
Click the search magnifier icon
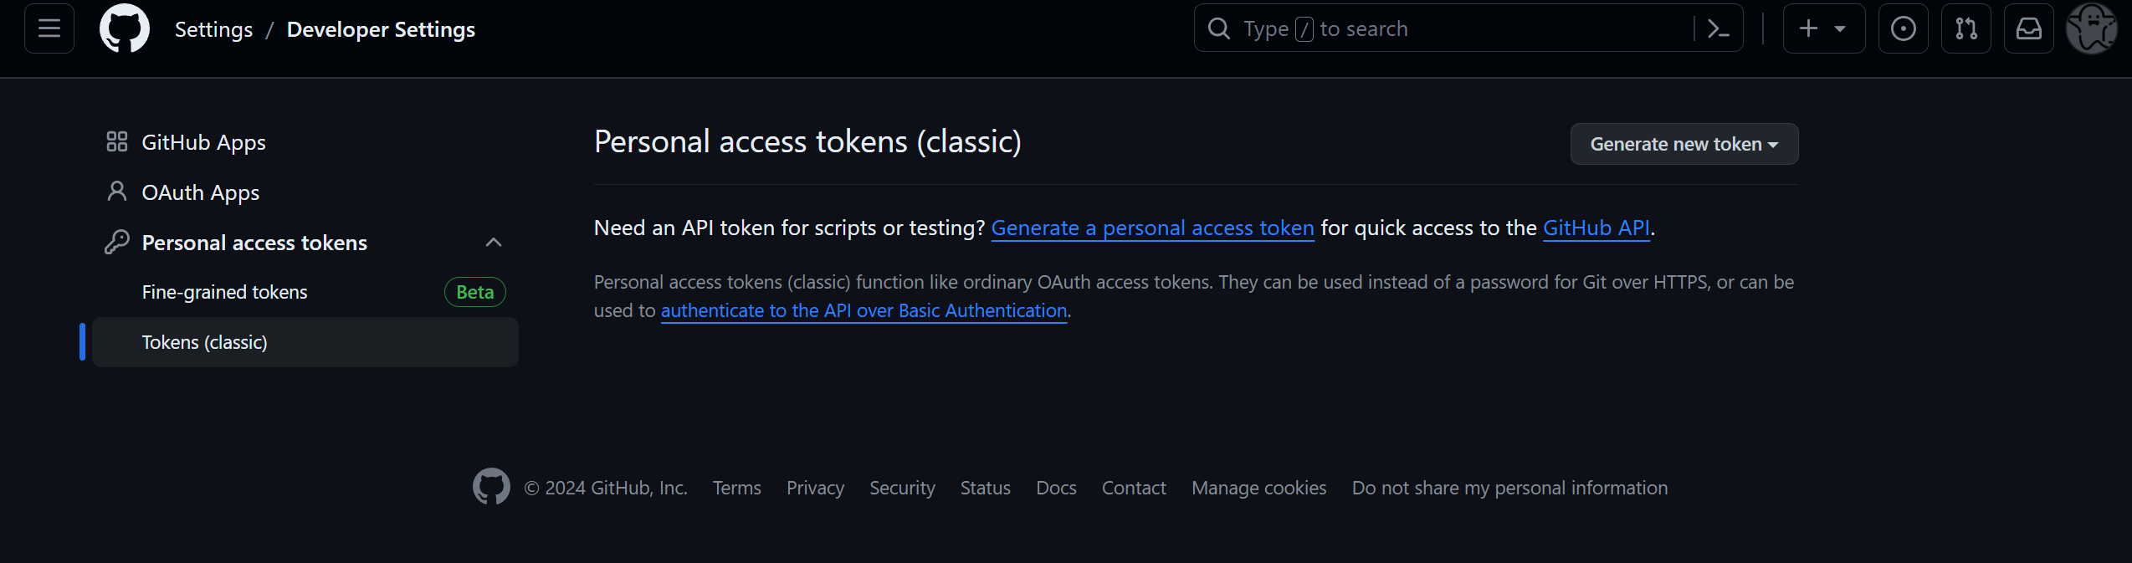click(x=1218, y=28)
